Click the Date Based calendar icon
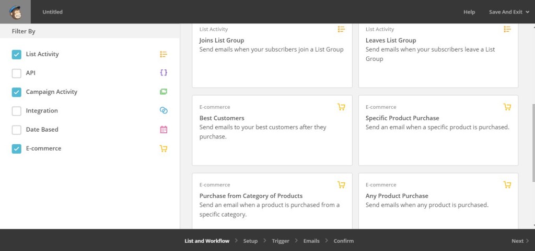 [x=164, y=130]
